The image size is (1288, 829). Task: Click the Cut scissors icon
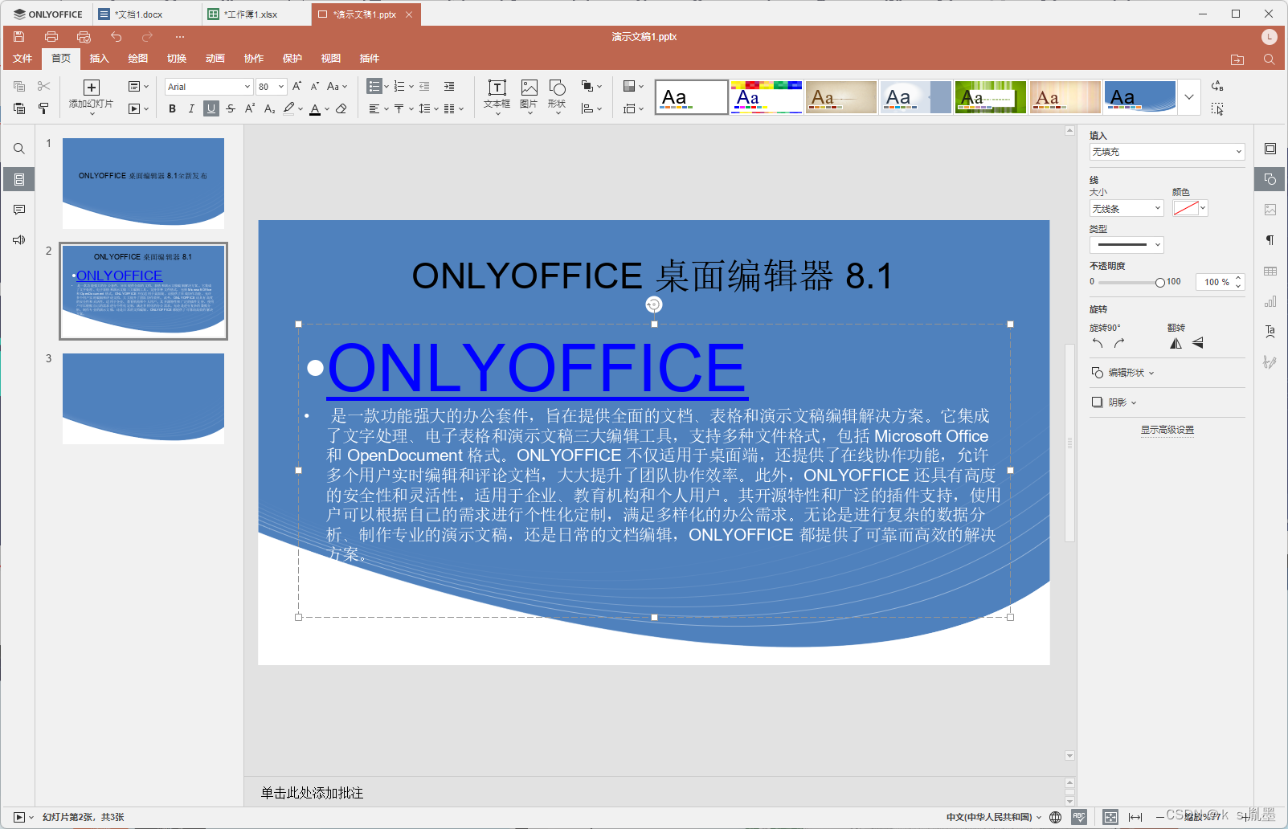coord(44,86)
